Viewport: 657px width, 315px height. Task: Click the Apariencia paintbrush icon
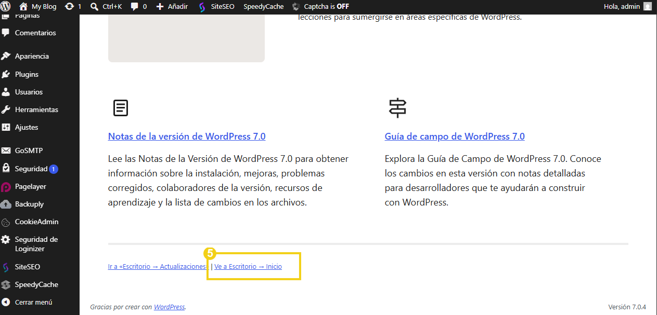6,56
